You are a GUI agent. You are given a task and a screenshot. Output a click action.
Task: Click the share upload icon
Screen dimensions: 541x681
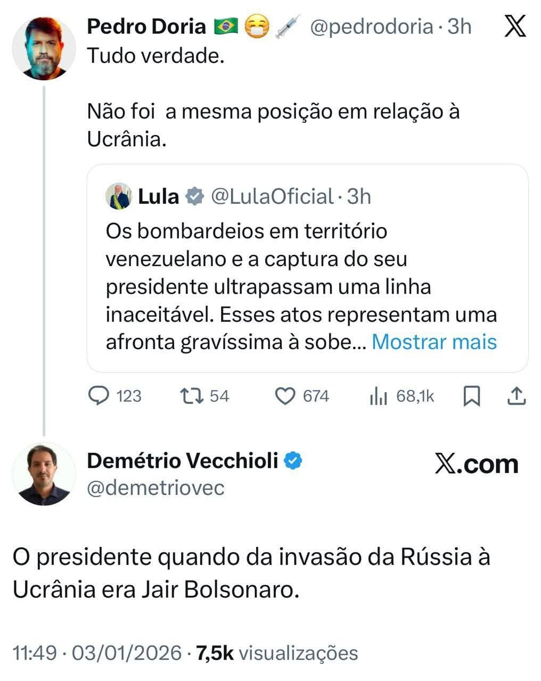(x=517, y=396)
